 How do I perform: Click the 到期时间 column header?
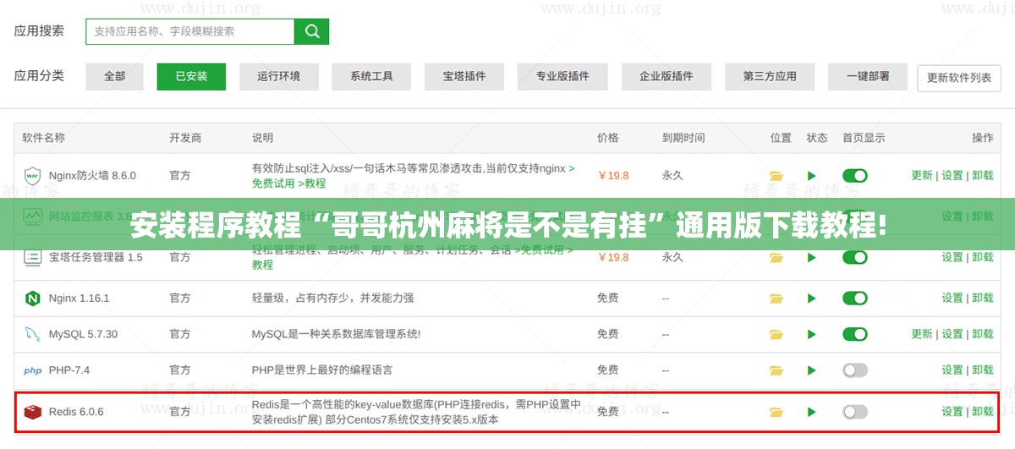tap(683, 138)
